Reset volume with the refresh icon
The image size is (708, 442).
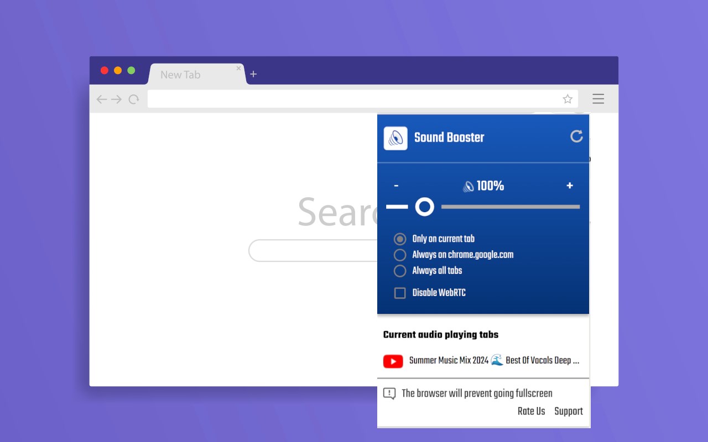pos(576,136)
